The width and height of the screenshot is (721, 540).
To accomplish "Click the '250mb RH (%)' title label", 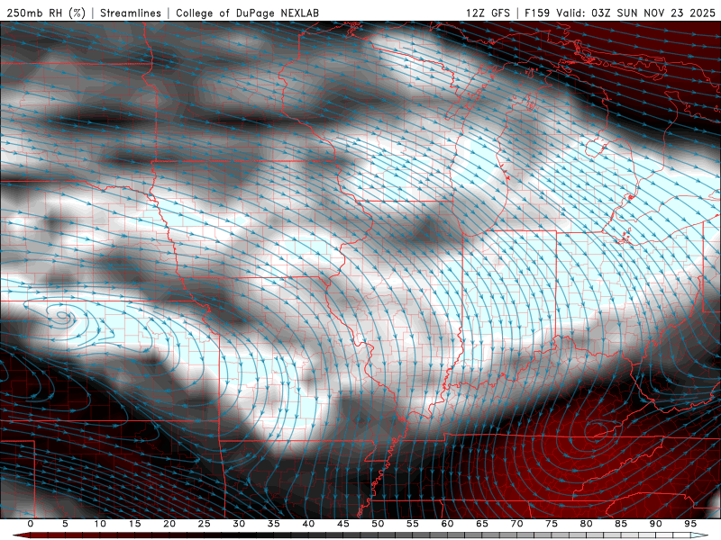I will 47,13.
